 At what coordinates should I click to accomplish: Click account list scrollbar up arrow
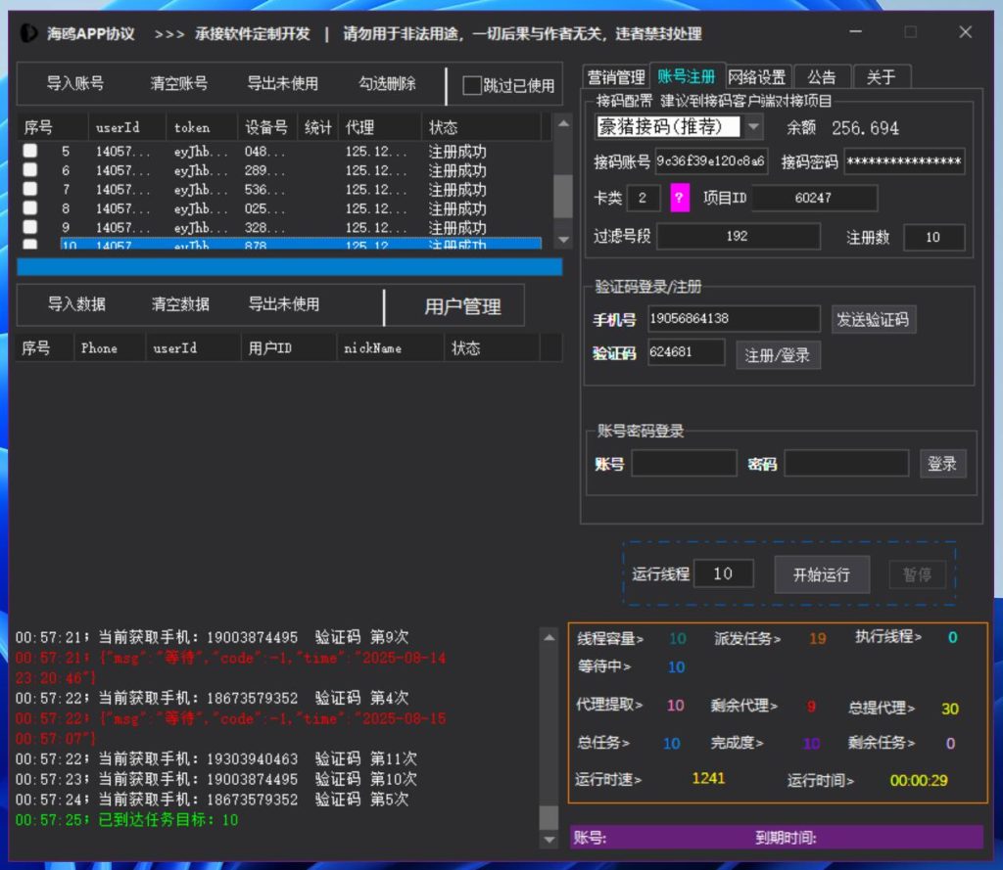pyautogui.click(x=563, y=123)
